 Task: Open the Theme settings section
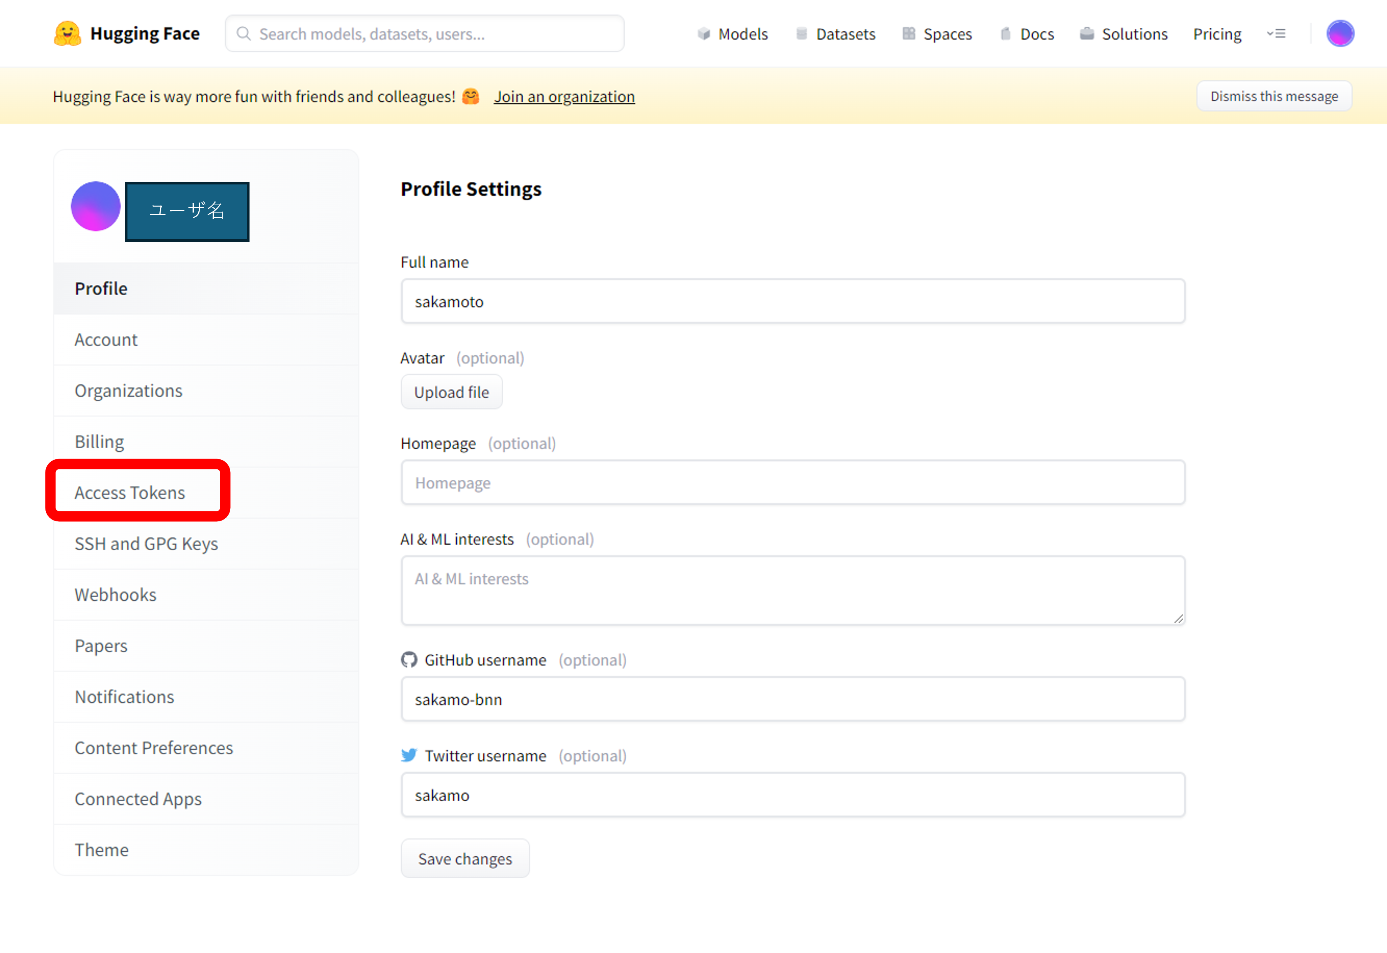pos(102,850)
